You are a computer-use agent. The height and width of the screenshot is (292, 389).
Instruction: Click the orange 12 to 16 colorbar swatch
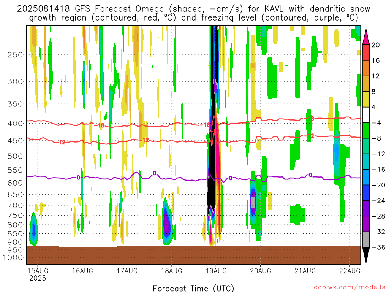point(366,68)
